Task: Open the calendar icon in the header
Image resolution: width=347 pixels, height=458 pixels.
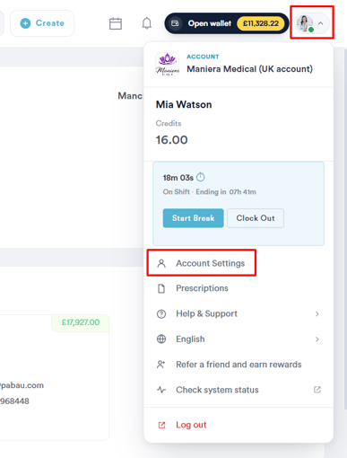Action: point(116,23)
